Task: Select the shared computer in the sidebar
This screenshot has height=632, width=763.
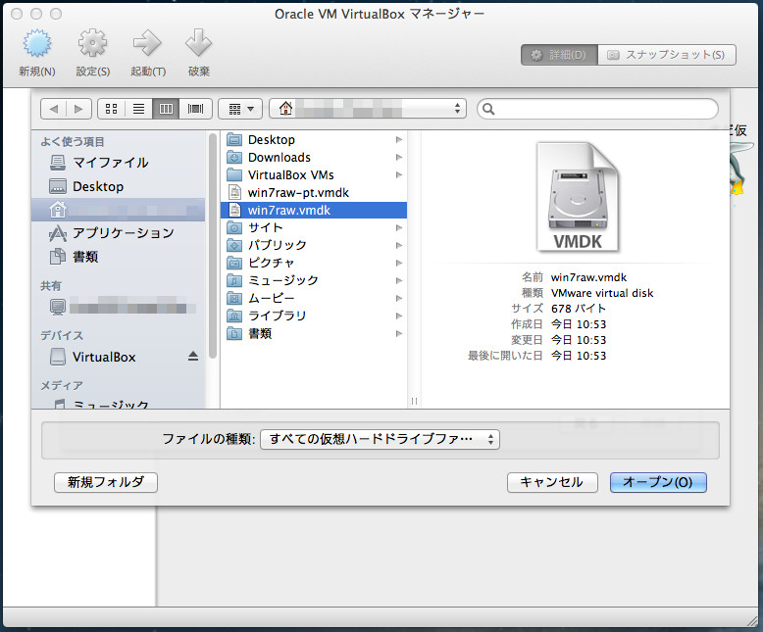Action: click(118, 308)
